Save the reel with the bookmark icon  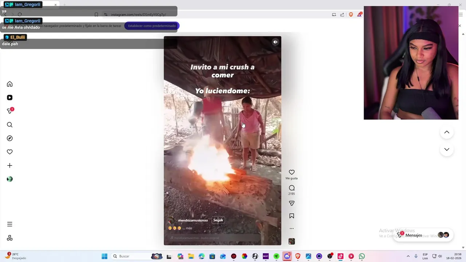292,216
